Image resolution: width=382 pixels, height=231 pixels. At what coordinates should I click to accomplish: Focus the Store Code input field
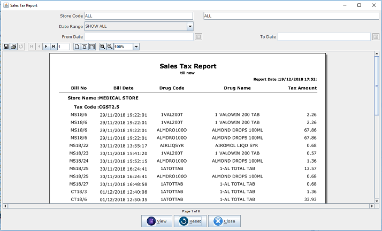pos(138,16)
